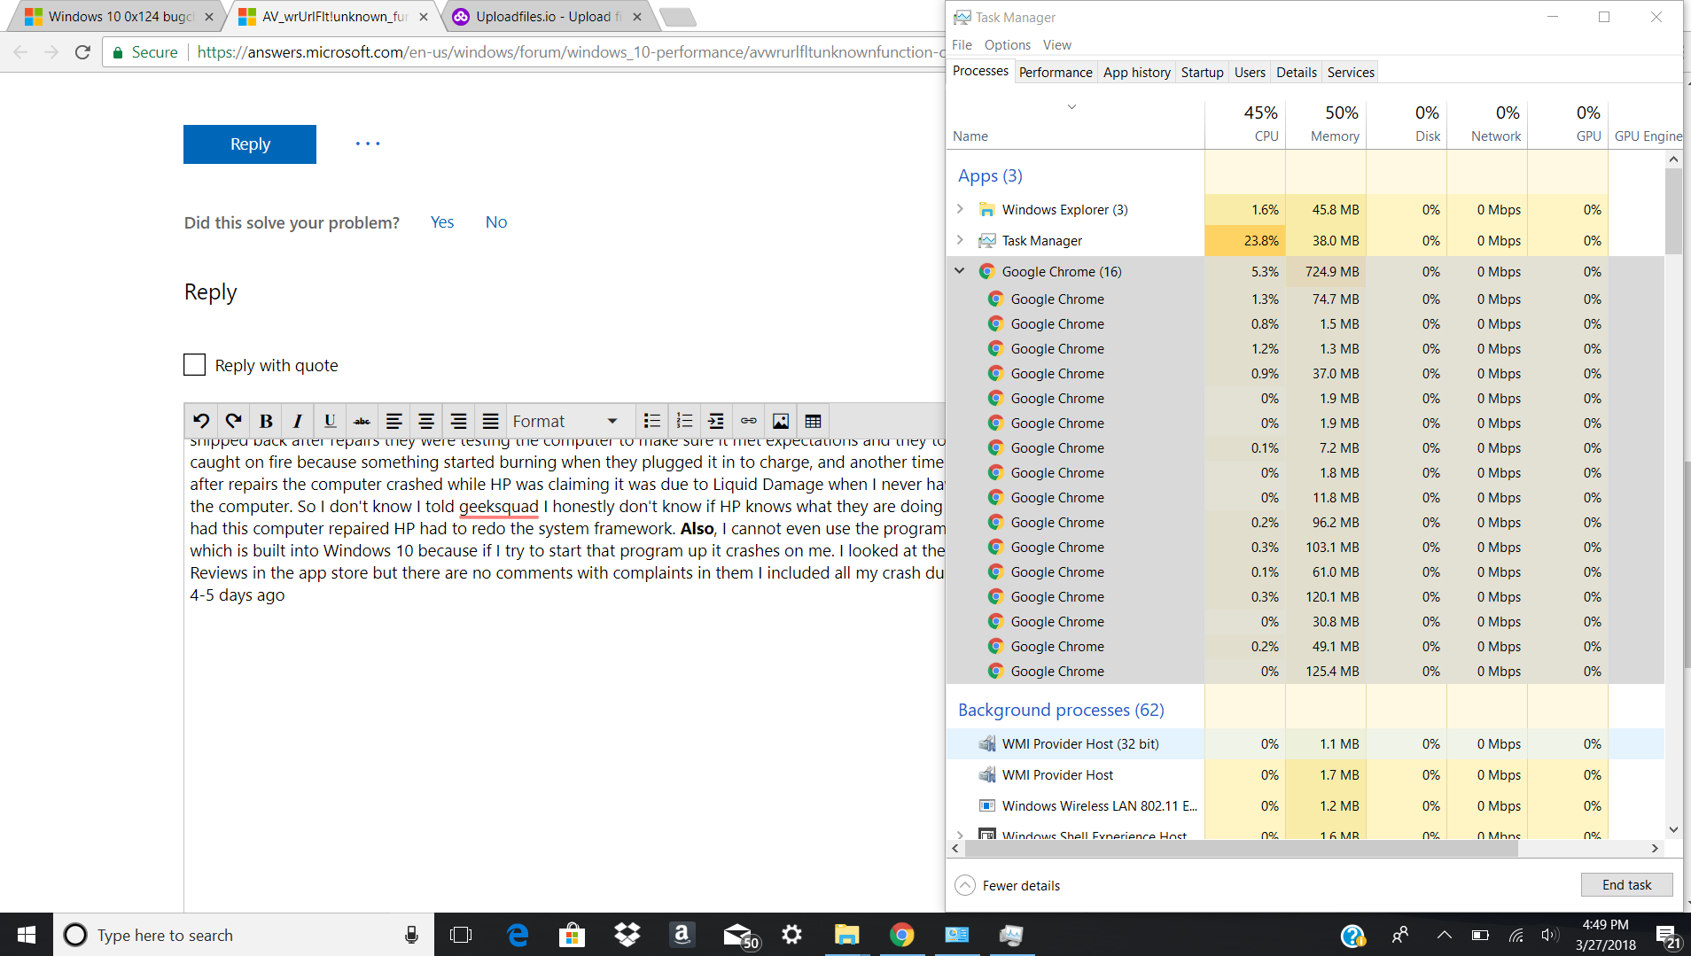Image resolution: width=1691 pixels, height=956 pixels.
Task: Switch to Startup tab
Action: [x=1203, y=73]
